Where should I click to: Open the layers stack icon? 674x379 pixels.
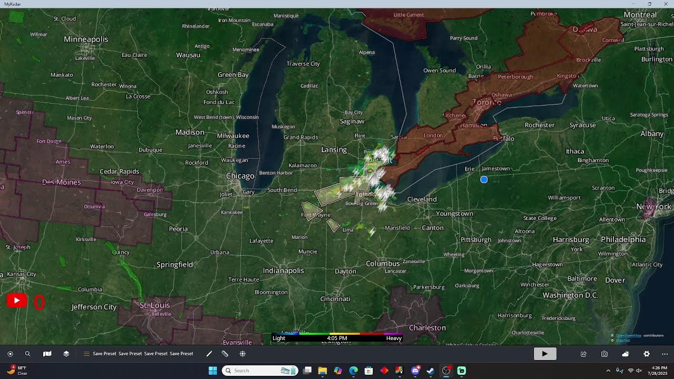66,354
